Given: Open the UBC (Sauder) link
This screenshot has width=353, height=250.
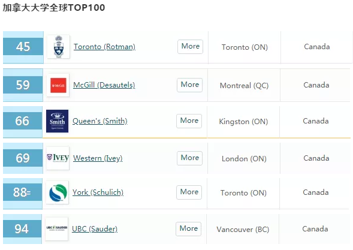Looking at the screenshot, I should pos(95,229).
